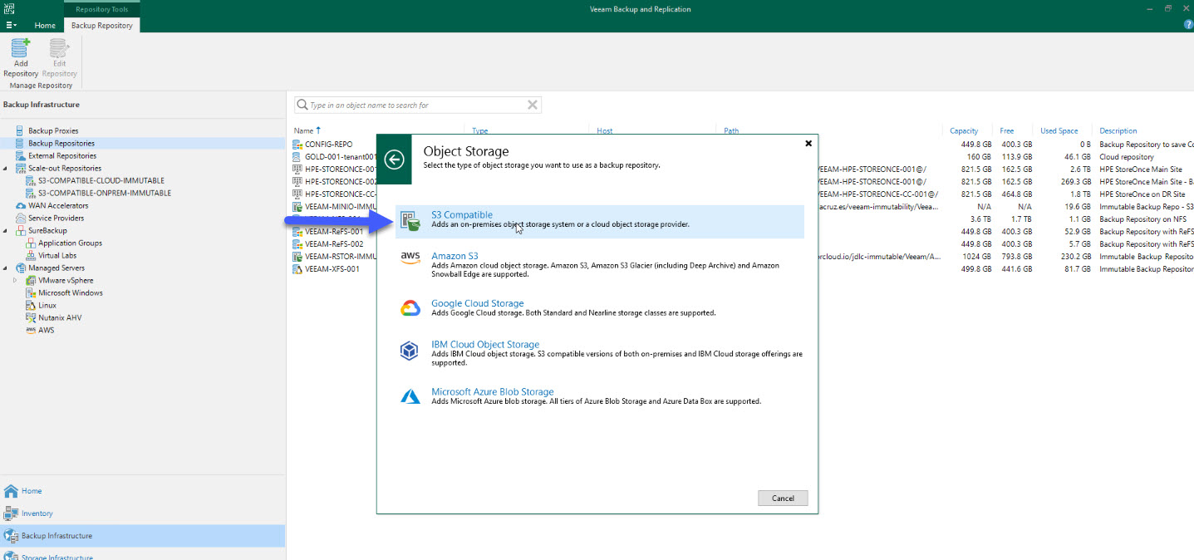Click the aws logo icon

(x=410, y=258)
